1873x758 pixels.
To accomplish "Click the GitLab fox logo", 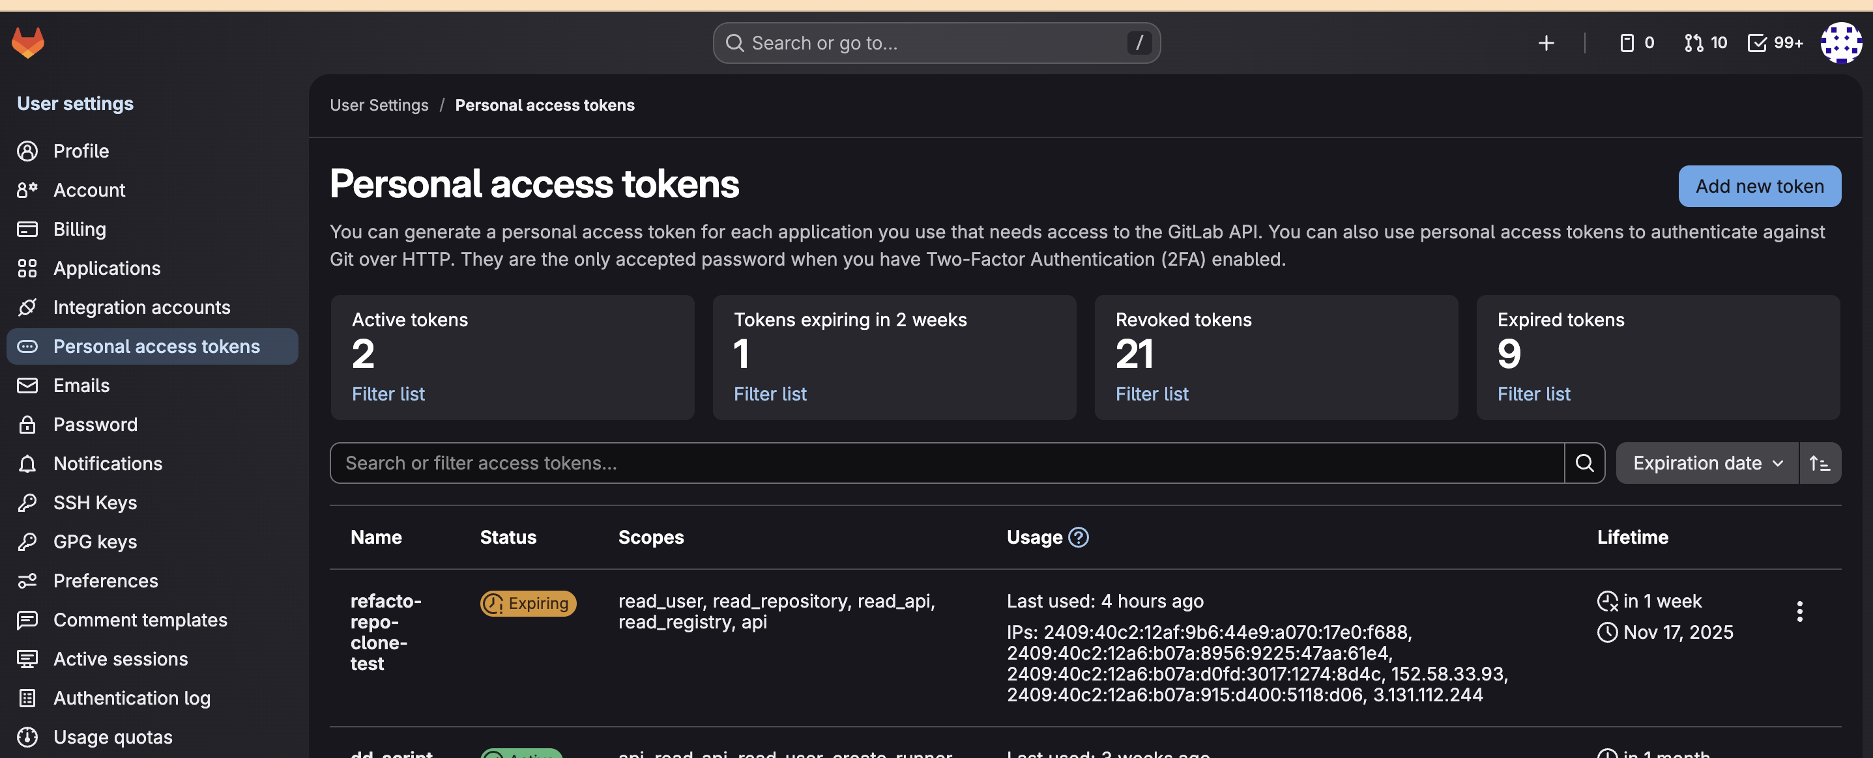I will (27, 43).
